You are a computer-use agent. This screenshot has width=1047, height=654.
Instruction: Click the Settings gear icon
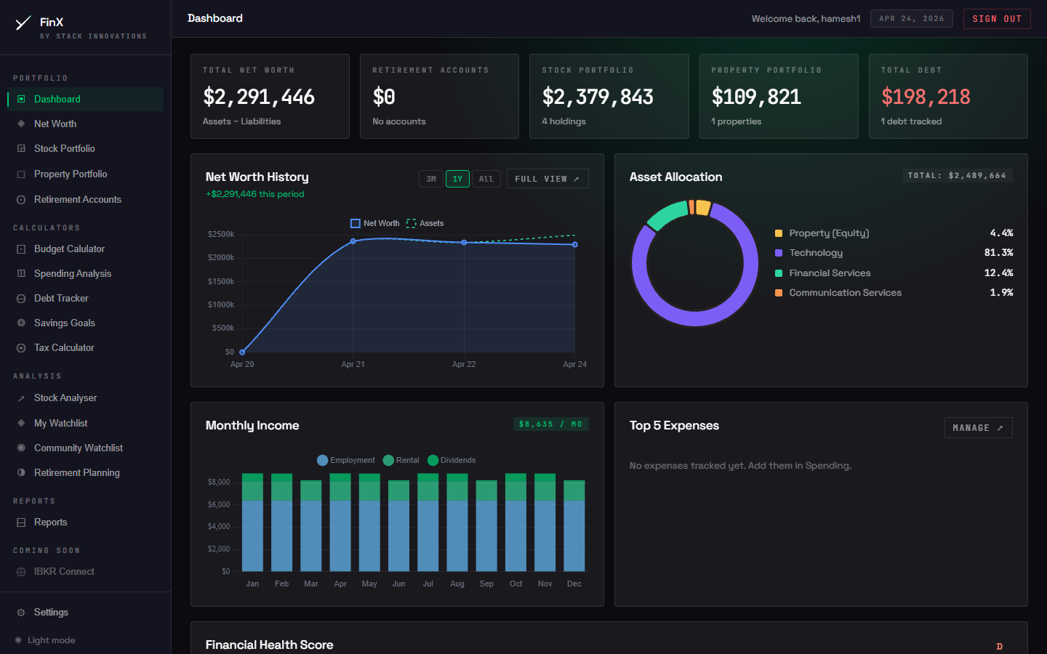point(21,613)
